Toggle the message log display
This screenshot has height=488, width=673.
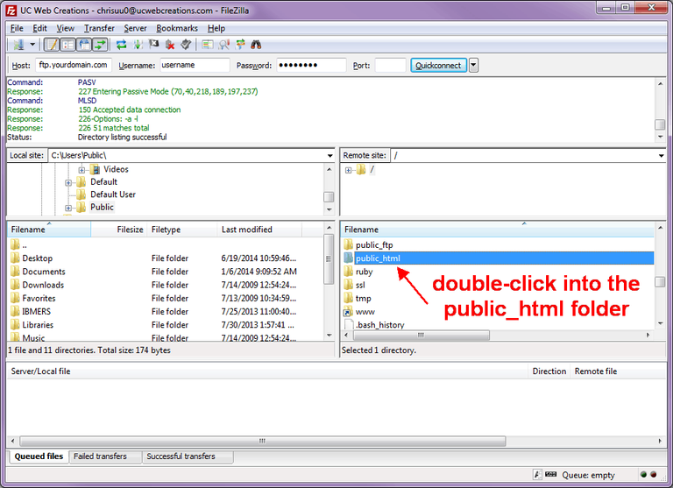[52, 44]
